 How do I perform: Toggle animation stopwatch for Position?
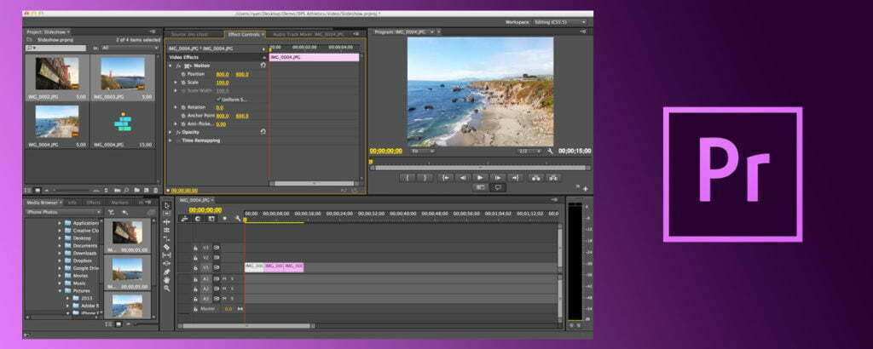(x=182, y=74)
